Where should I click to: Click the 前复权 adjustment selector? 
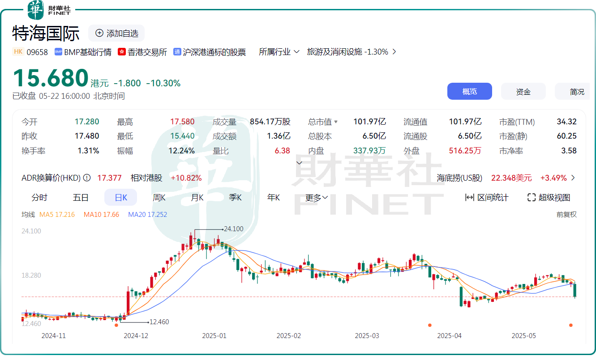[x=566, y=215]
